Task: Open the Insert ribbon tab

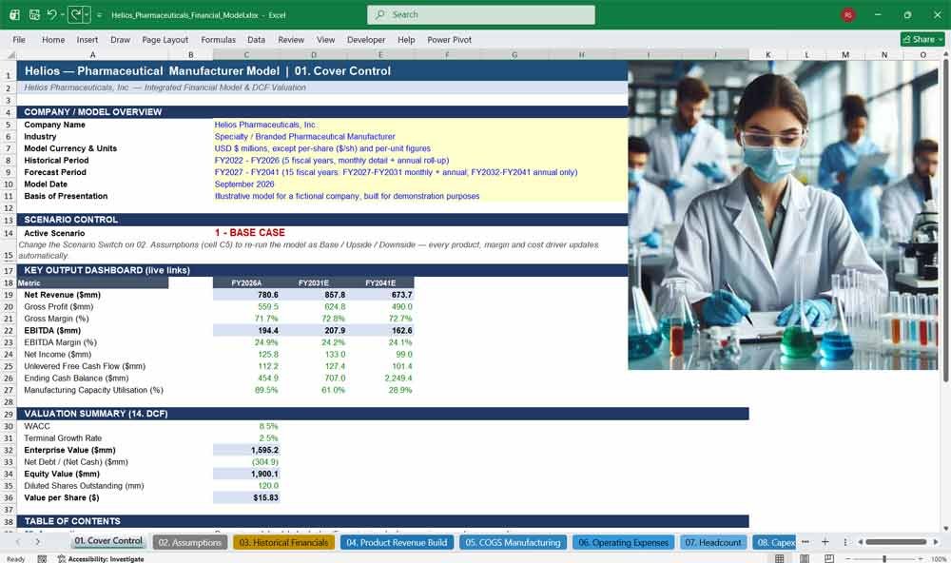Action: click(87, 39)
